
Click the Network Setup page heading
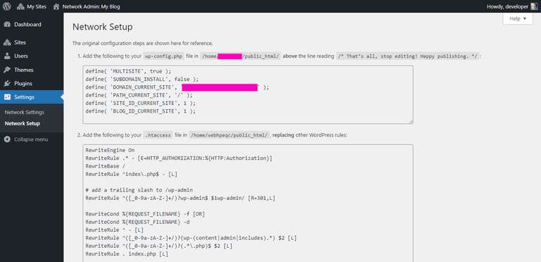pos(102,27)
